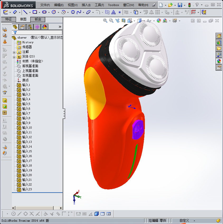Select the Circle sketch tool
This screenshot has height=224, width=223.
[x=54, y=12]
